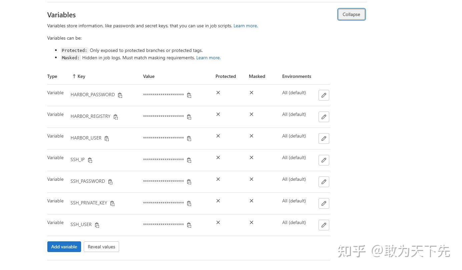Copy the masked value of SSH_USER
The height and width of the screenshot is (270, 462).
(x=189, y=225)
